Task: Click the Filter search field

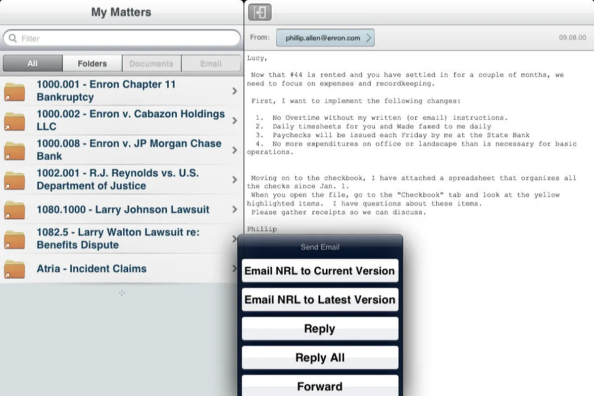Action: tap(122, 38)
